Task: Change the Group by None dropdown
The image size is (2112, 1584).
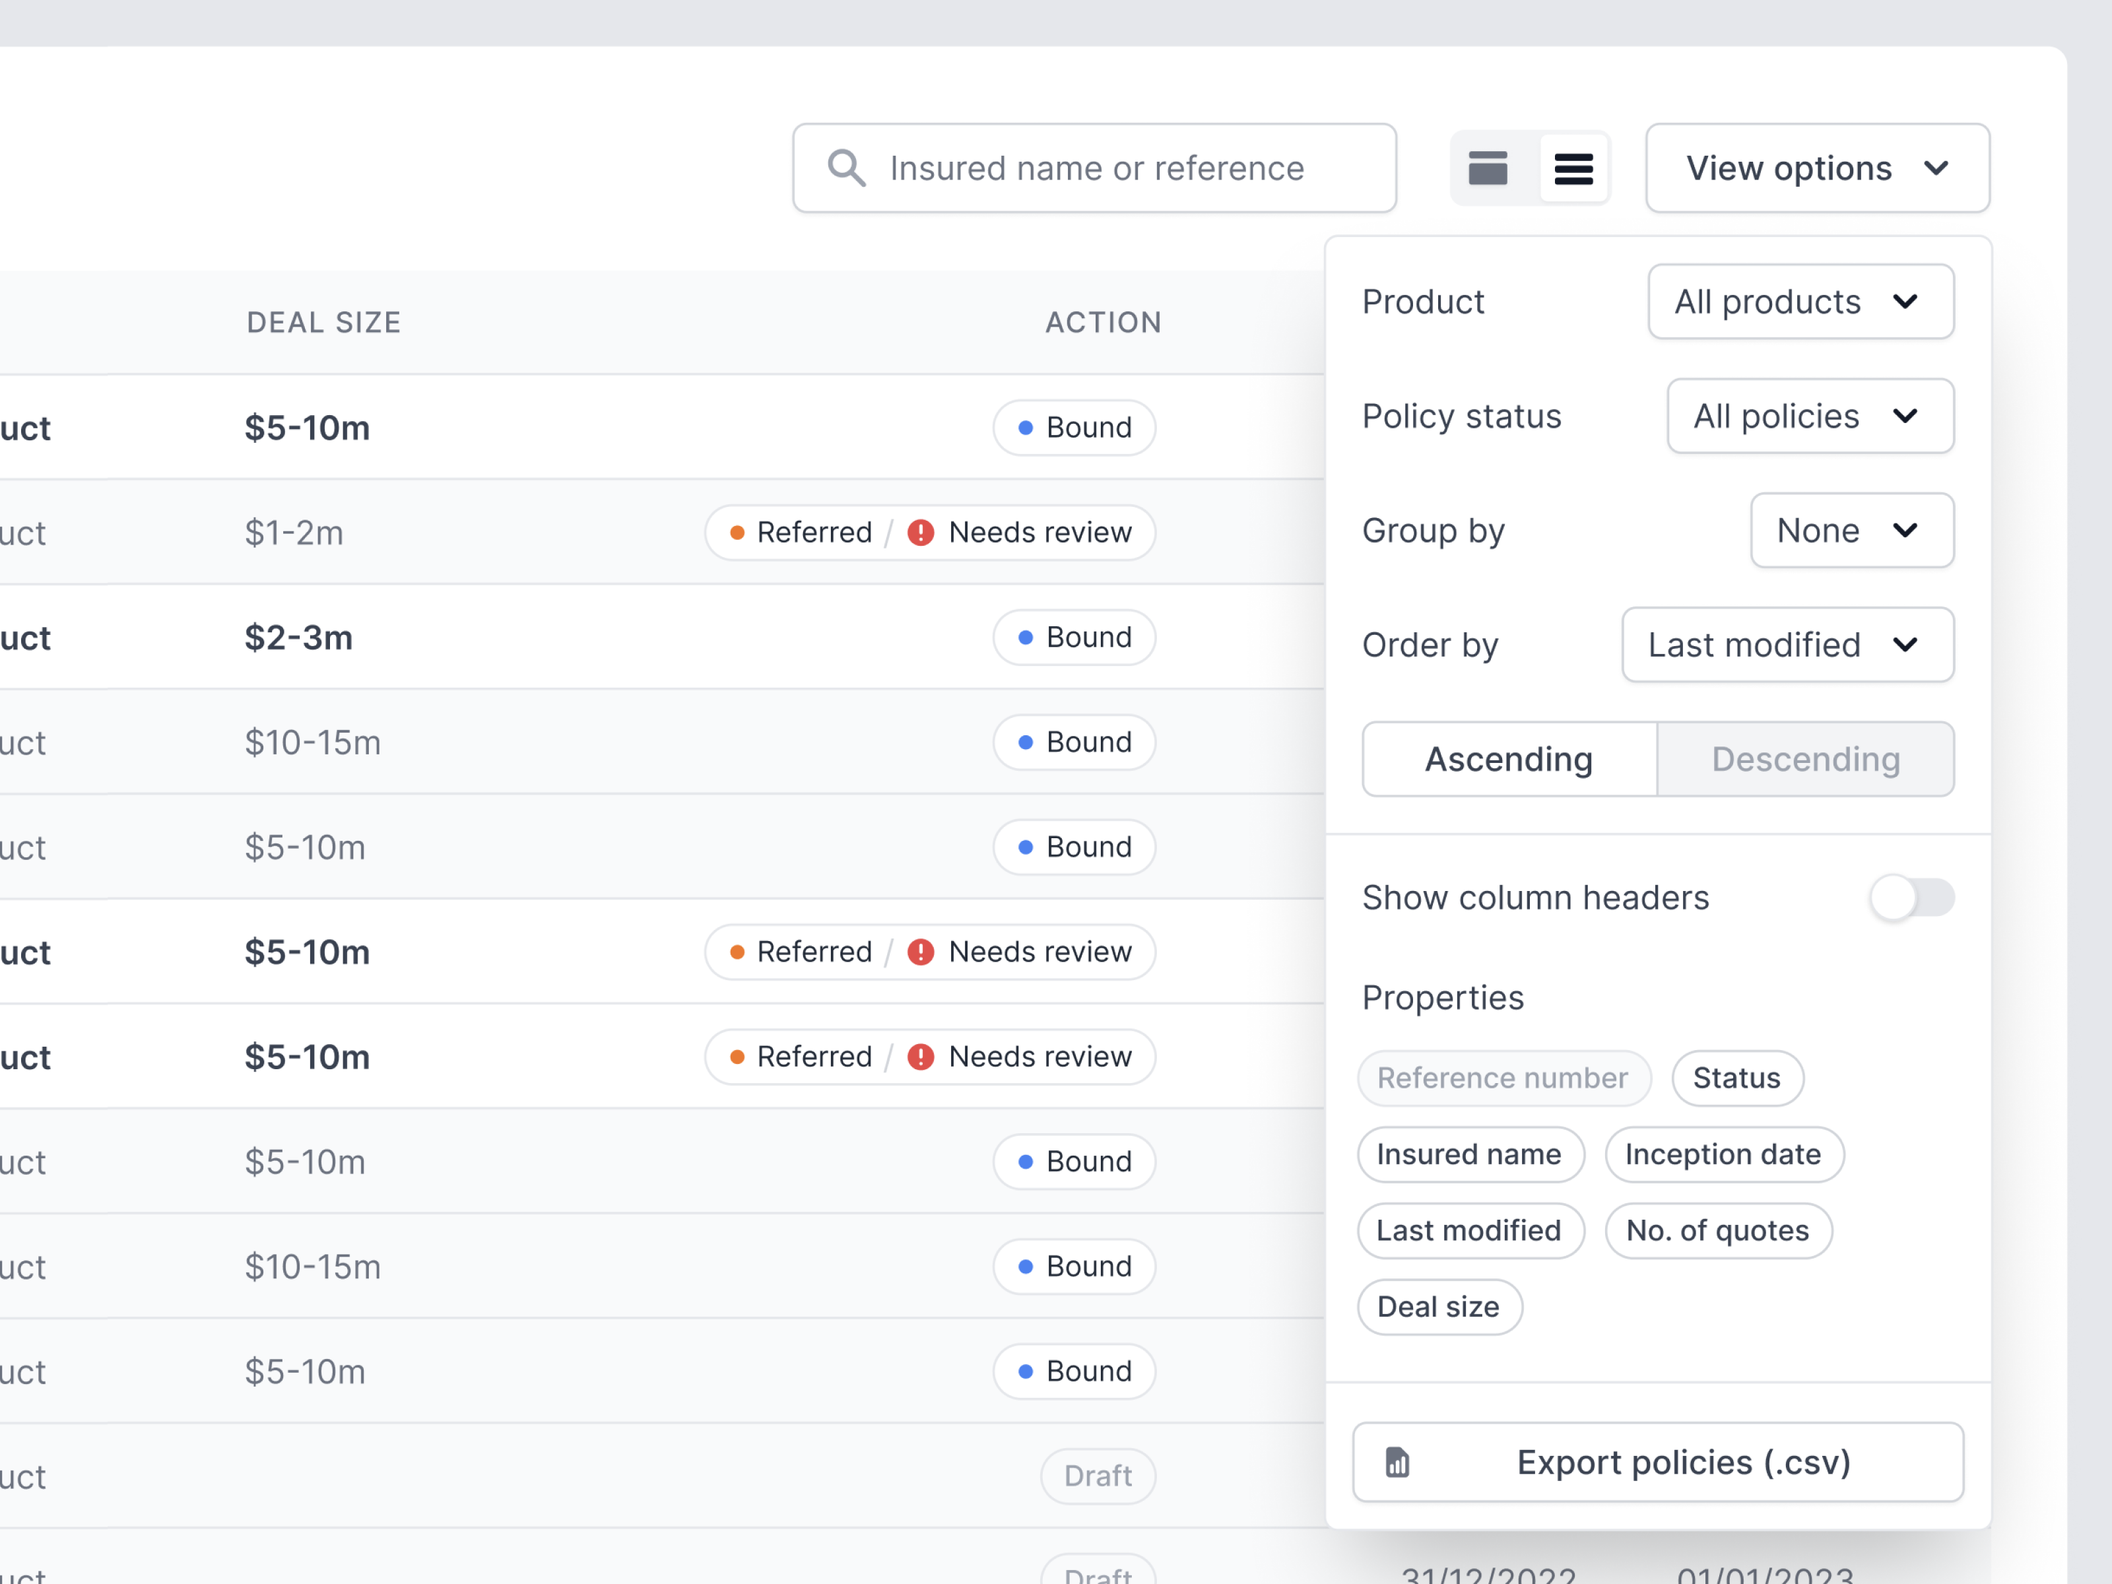Action: point(1851,531)
